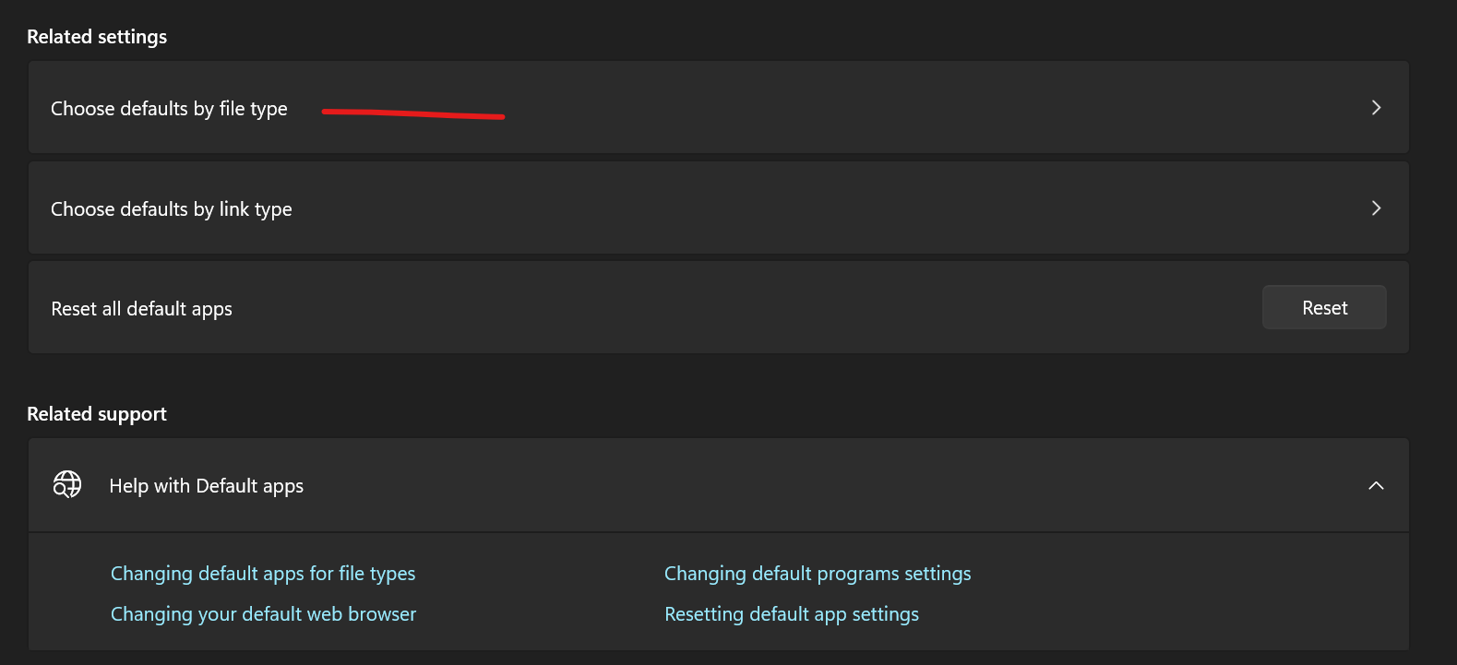
Task: Collapse the Help with Default apps section
Action: (1376, 486)
